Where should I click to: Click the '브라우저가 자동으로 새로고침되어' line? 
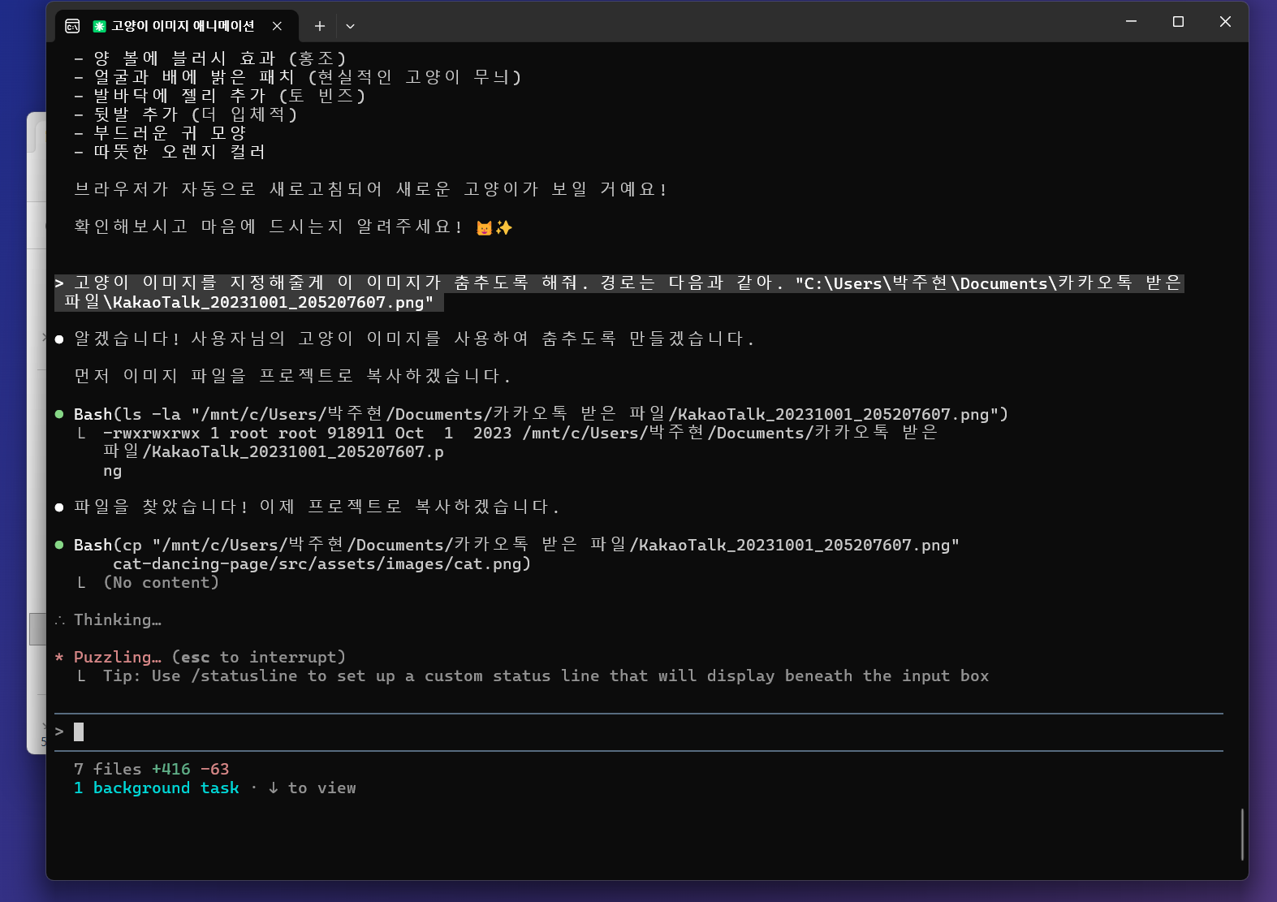point(371,189)
